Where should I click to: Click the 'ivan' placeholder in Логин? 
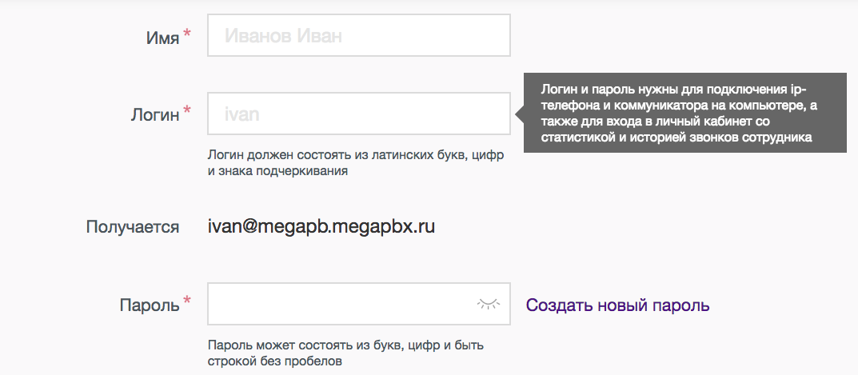[241, 114]
